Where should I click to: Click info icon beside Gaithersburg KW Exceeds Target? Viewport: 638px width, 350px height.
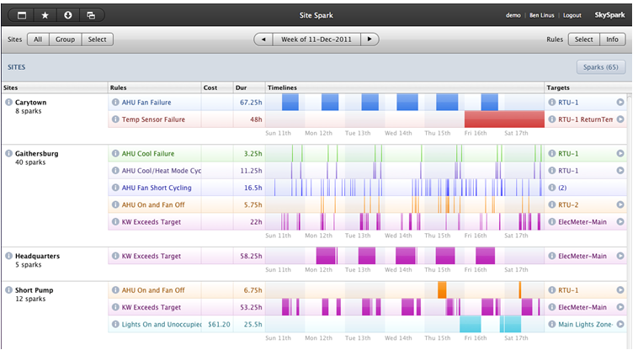tap(115, 221)
